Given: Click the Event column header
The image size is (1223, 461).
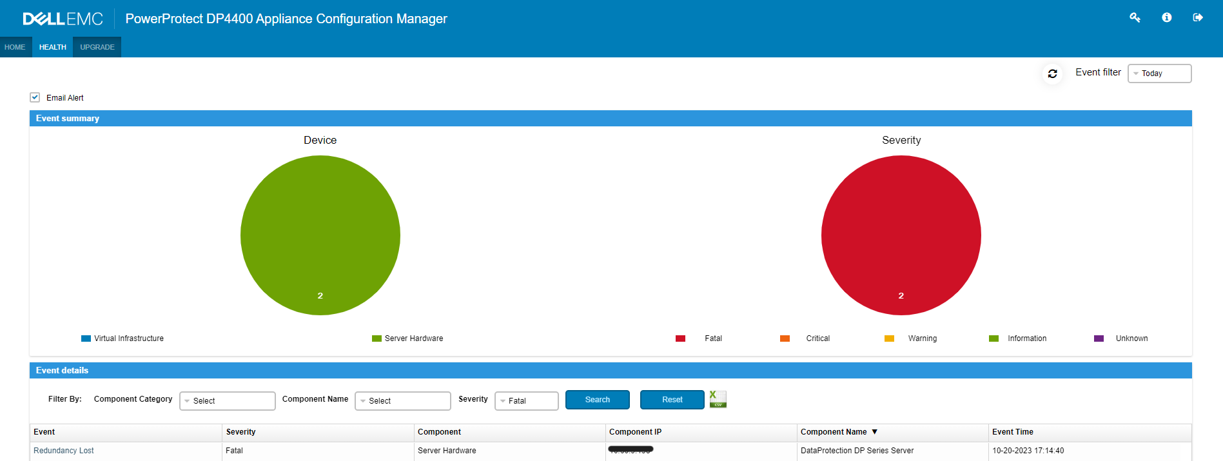Looking at the screenshot, I should [126, 432].
